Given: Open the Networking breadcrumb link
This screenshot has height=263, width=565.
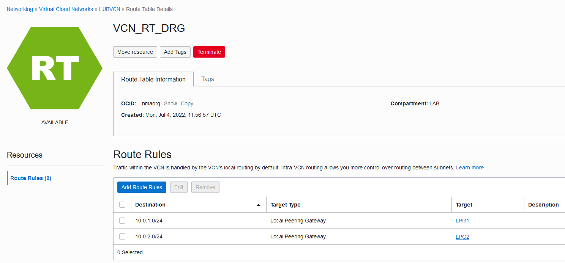Looking at the screenshot, I should click(20, 9).
